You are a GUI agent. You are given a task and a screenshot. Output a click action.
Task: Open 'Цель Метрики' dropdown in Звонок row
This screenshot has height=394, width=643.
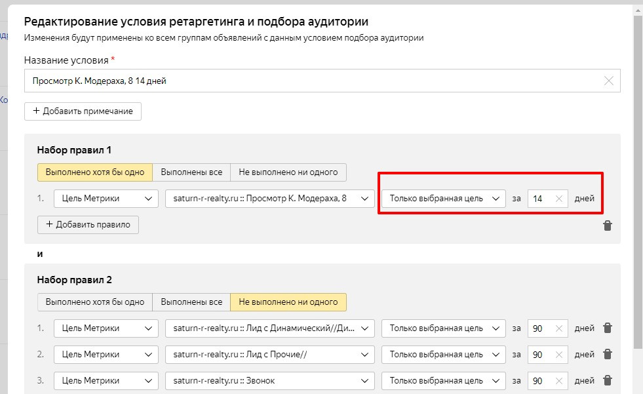coord(106,381)
